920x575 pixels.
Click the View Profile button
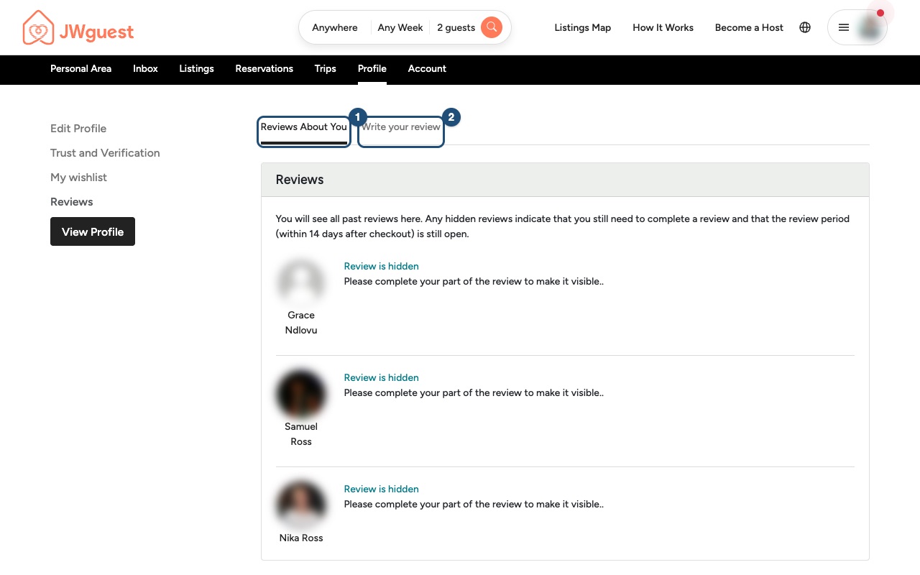point(93,231)
